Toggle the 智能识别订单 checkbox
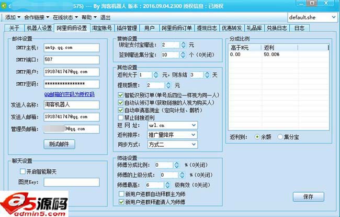This screenshot has height=217, width=340. point(120,95)
